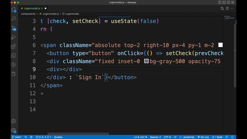Screen dimensions: 247x139
Task: Click the cloud sync icon in status bar
Action: pos(26,137)
